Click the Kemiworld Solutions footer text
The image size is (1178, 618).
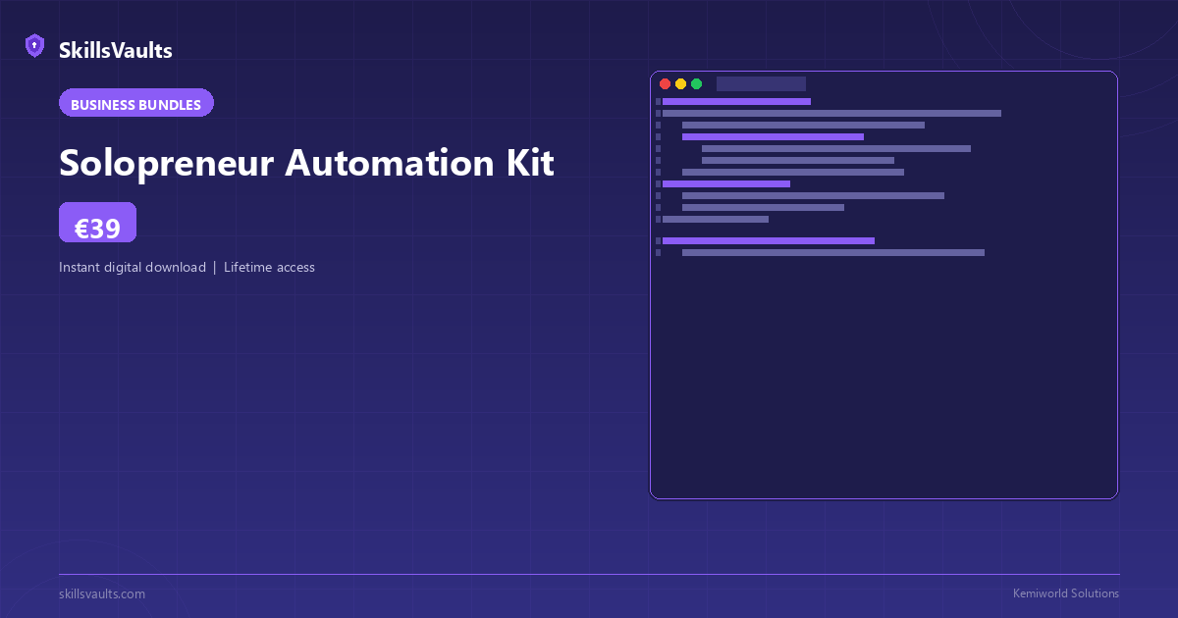(1066, 593)
